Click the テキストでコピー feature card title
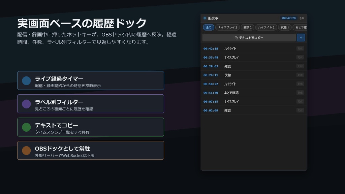Viewport: 345px width, 194px height. coord(57,125)
